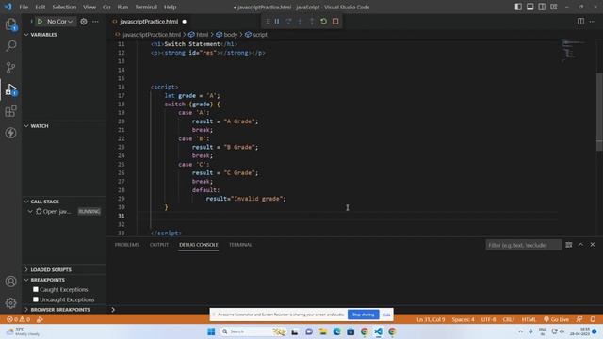Click Spaces: 4 indentation in status bar
This screenshot has height=339, width=603.
[463, 319]
